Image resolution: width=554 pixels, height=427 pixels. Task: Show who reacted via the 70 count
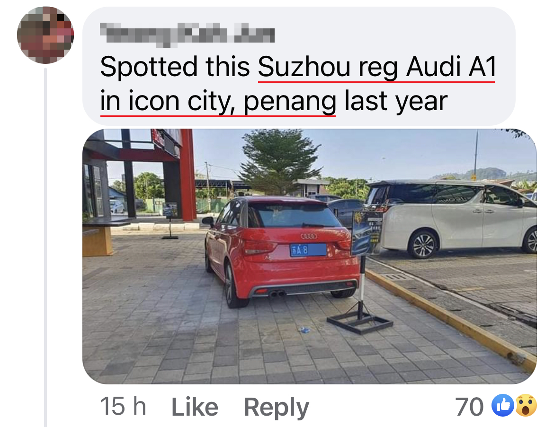click(x=469, y=407)
